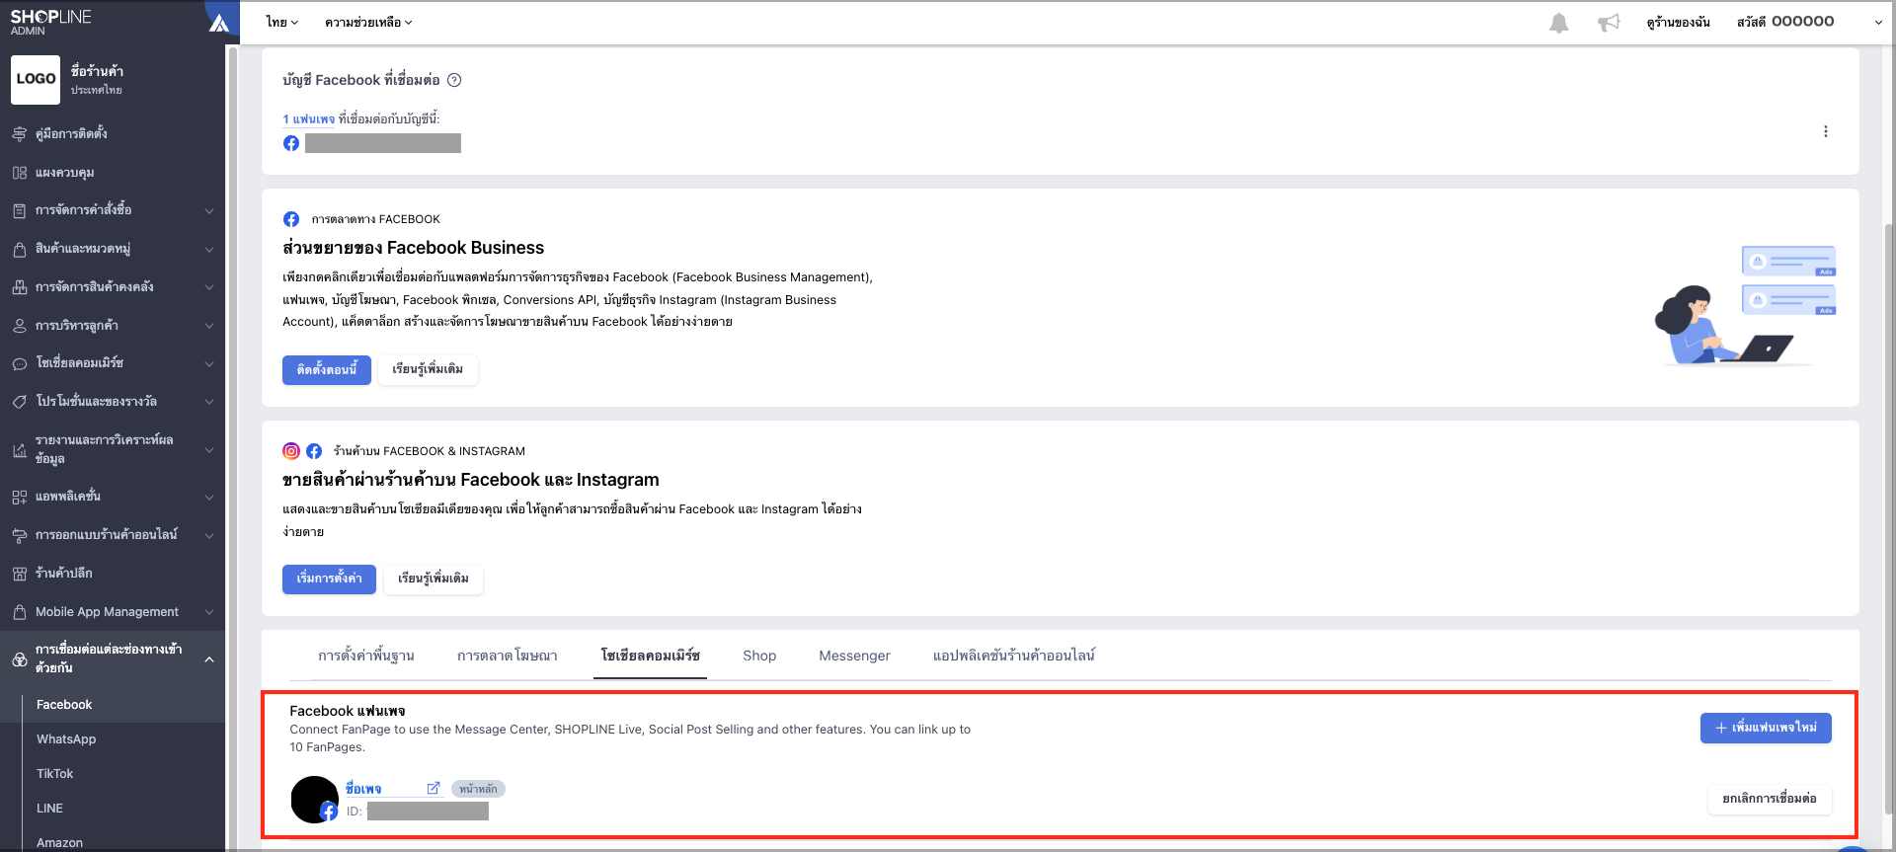This screenshot has width=1896, height=852.
Task: Click the แผงควบคุม dashboard icon
Action: click(19, 173)
